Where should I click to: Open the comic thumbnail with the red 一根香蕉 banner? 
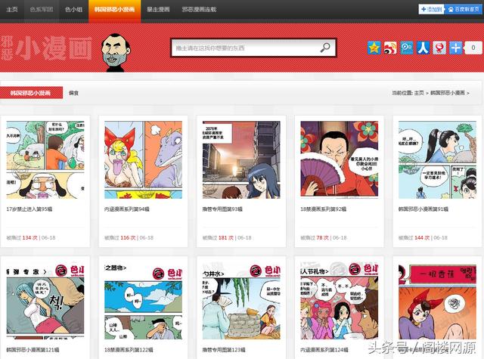[437, 301]
